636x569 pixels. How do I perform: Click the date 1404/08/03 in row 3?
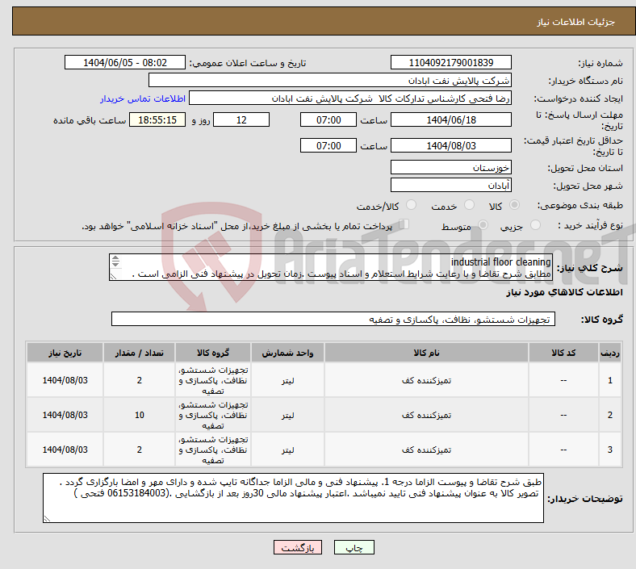click(x=65, y=450)
